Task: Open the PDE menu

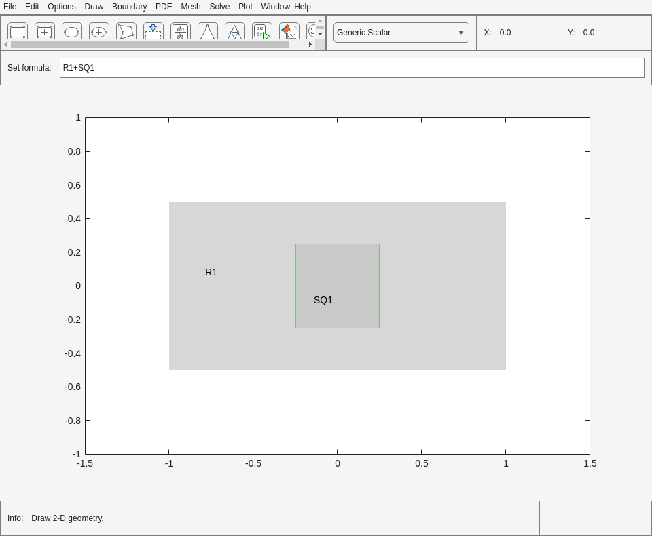Action: [x=164, y=7]
